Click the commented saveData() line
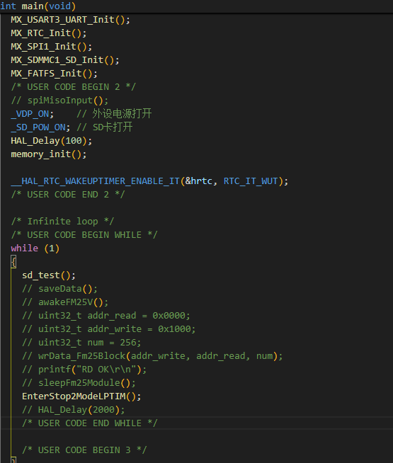 click(x=59, y=288)
